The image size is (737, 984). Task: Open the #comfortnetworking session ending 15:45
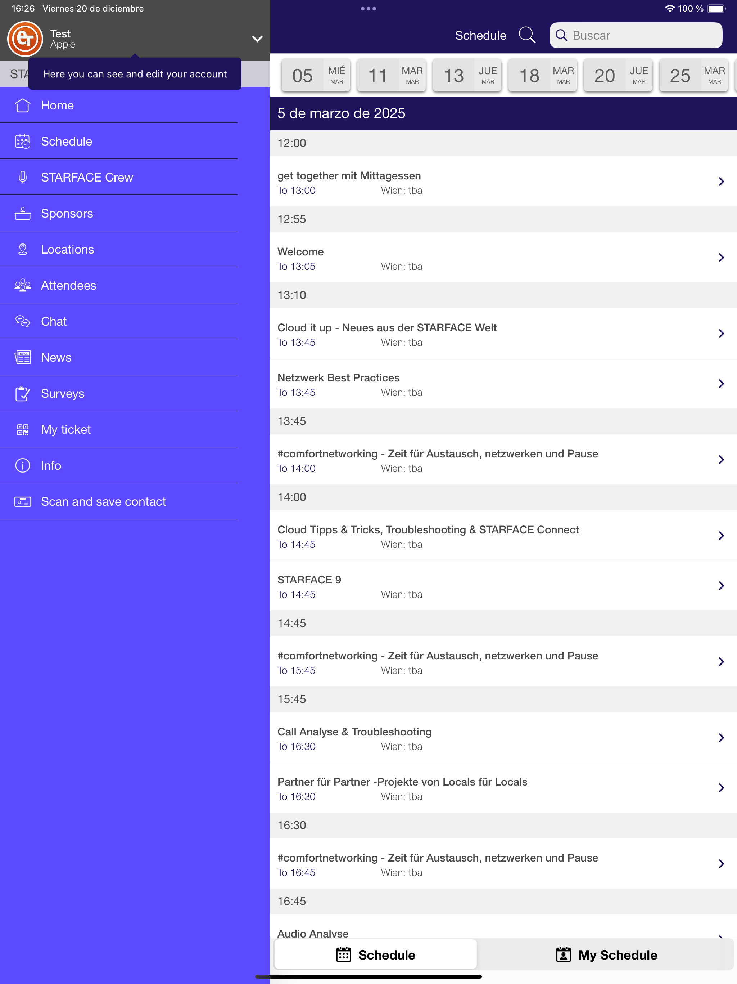pyautogui.click(x=503, y=662)
